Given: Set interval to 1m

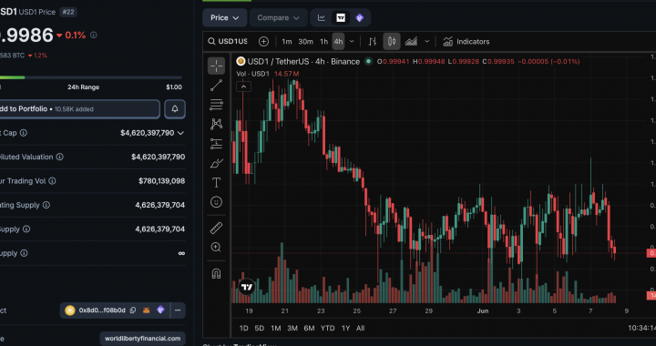Looking at the screenshot, I should click(x=287, y=41).
